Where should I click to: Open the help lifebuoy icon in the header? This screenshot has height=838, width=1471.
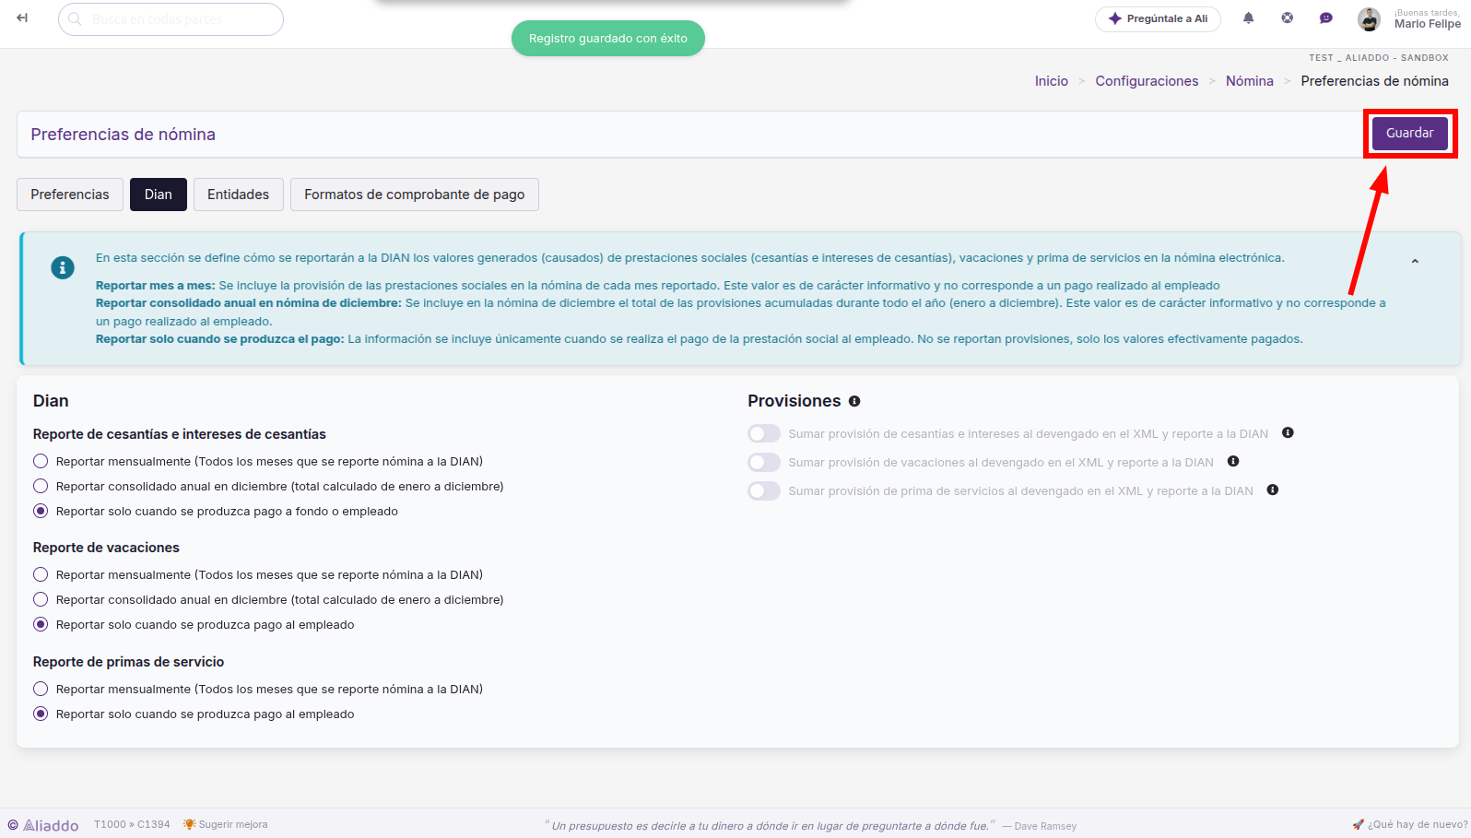point(1288,18)
